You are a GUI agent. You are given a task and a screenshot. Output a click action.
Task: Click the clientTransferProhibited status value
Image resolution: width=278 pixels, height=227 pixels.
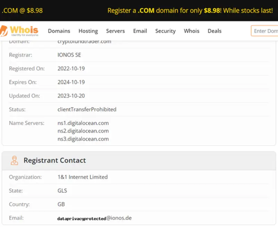coord(87,110)
